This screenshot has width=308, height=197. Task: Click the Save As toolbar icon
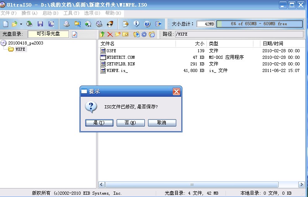[x=51, y=24]
